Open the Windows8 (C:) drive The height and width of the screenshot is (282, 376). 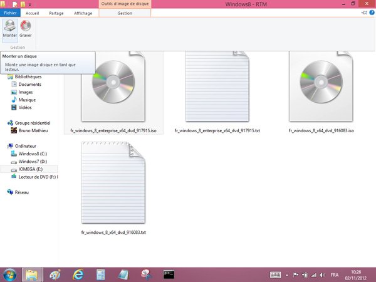pos(33,154)
